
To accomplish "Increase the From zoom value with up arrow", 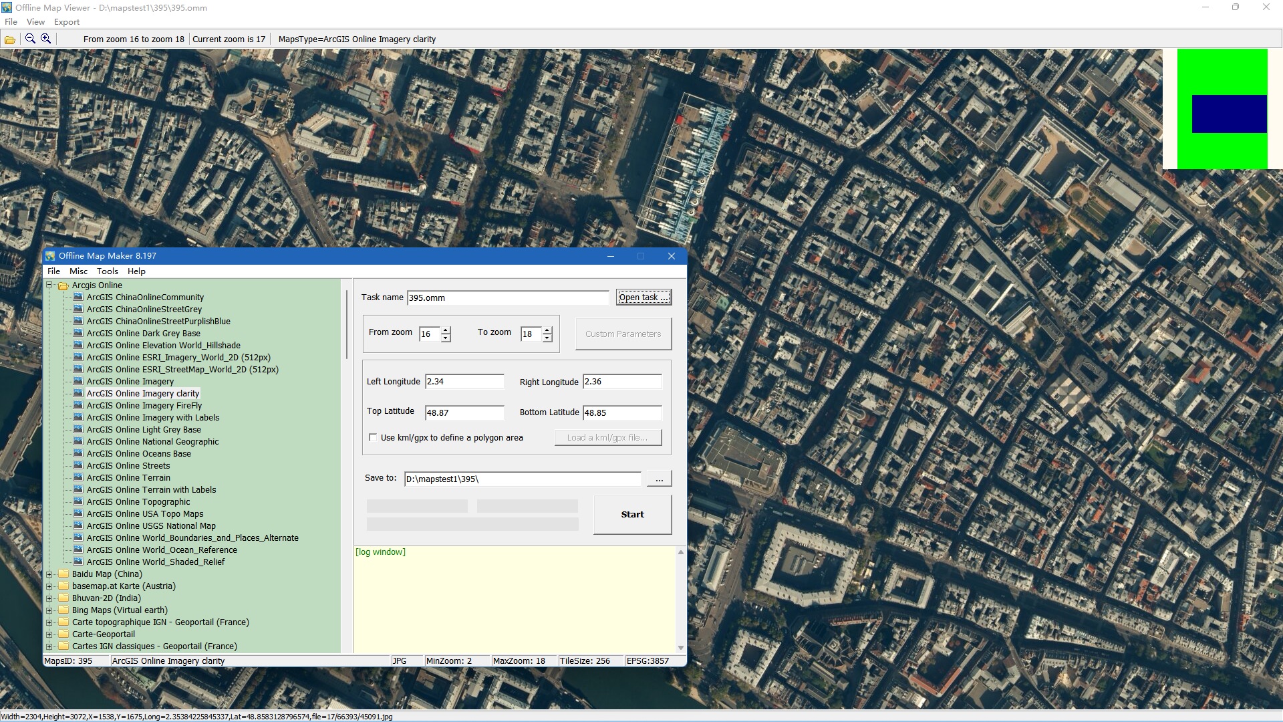I will pos(446,330).
